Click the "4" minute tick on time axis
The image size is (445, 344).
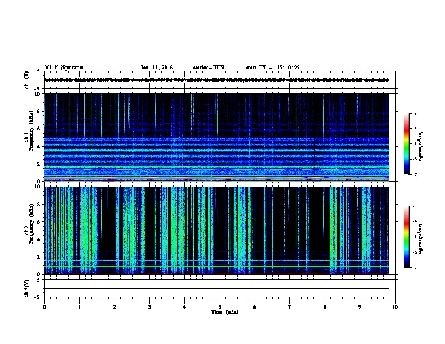click(185, 307)
